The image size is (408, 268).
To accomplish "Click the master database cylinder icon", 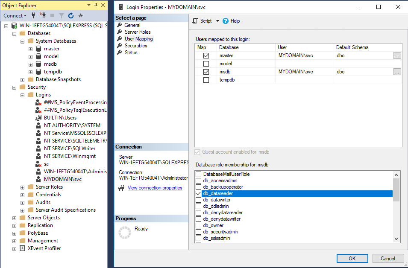I will pos(38,49).
